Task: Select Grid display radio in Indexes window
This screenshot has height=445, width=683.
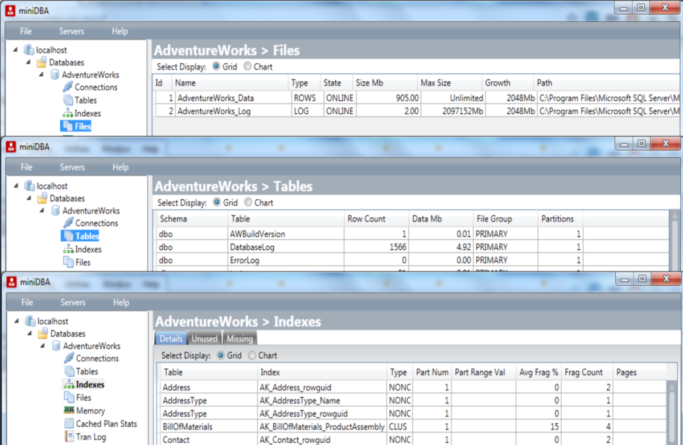Action: (221, 356)
